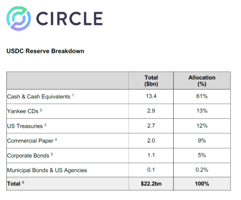Click the Commercial Paper row label
The width and height of the screenshot is (241, 200).
30,141
